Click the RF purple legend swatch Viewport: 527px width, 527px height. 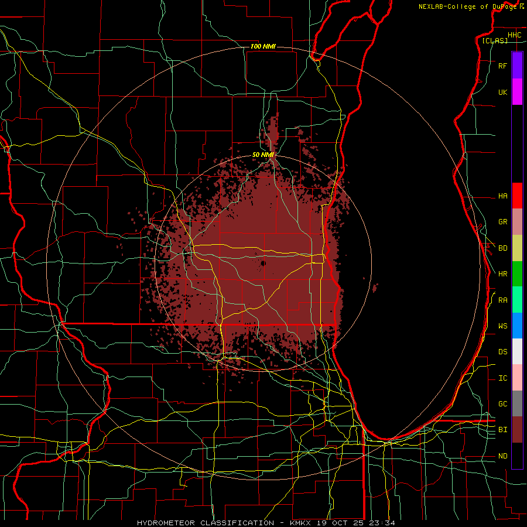517,66
